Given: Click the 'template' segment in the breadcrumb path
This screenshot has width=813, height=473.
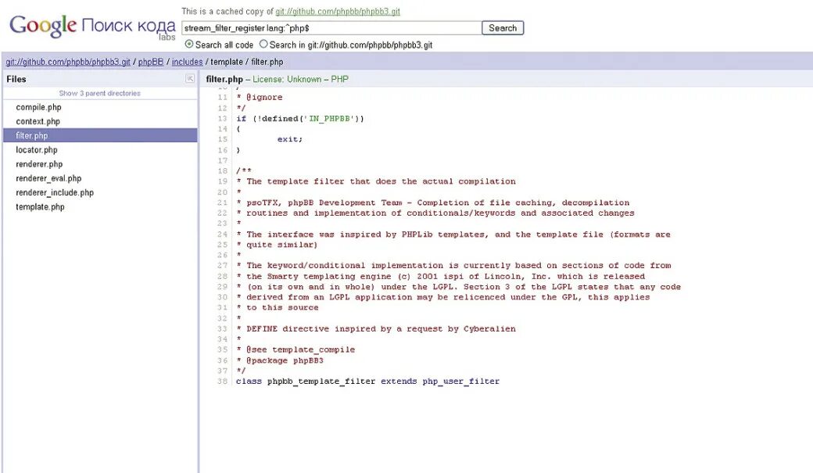Looking at the screenshot, I should 227,62.
